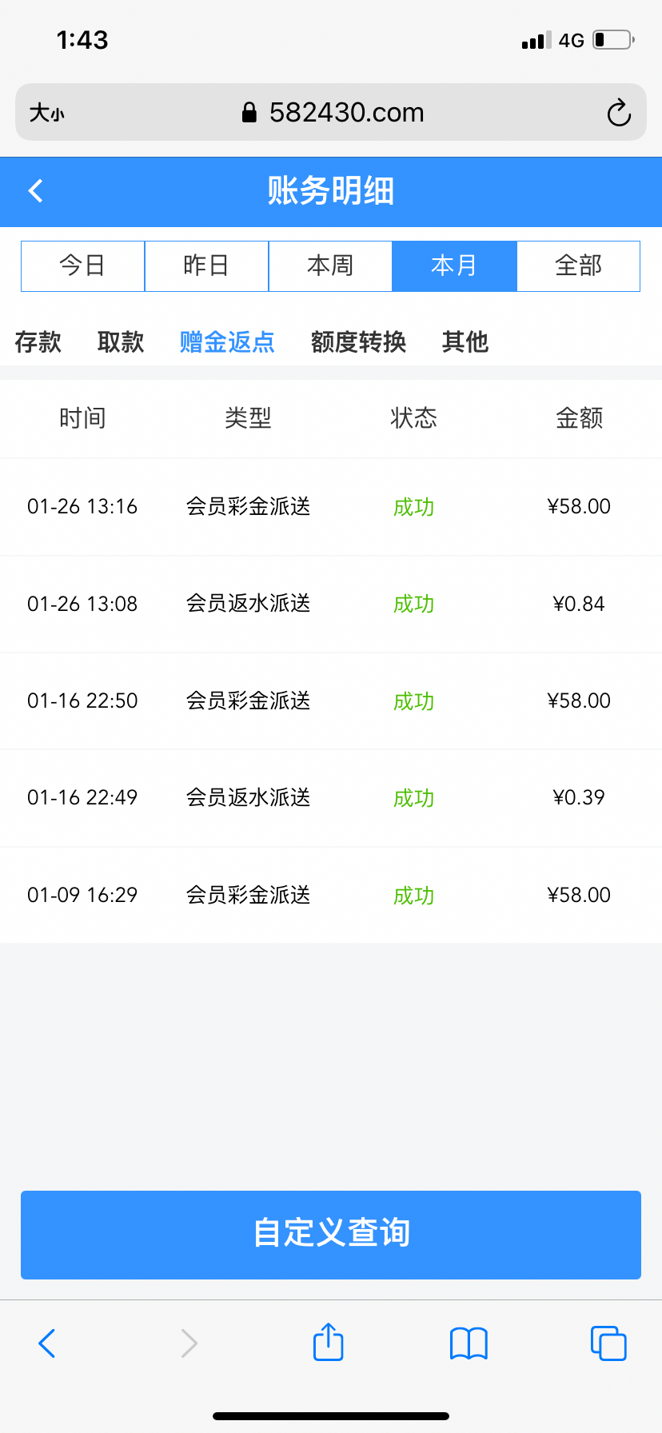662x1433 pixels.
Task: Open Safari text size 大小 menu
Action: [46, 113]
